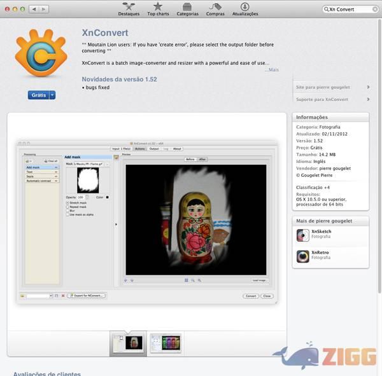Open the XnSketch app name link
This screenshot has height=376, width=382.
pos(321,232)
